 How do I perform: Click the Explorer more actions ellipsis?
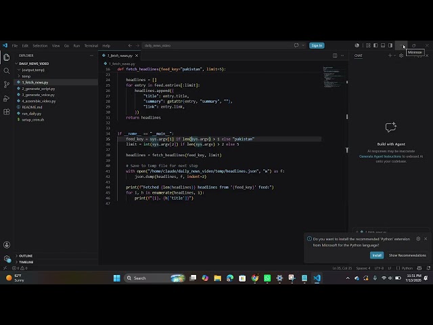(x=91, y=56)
